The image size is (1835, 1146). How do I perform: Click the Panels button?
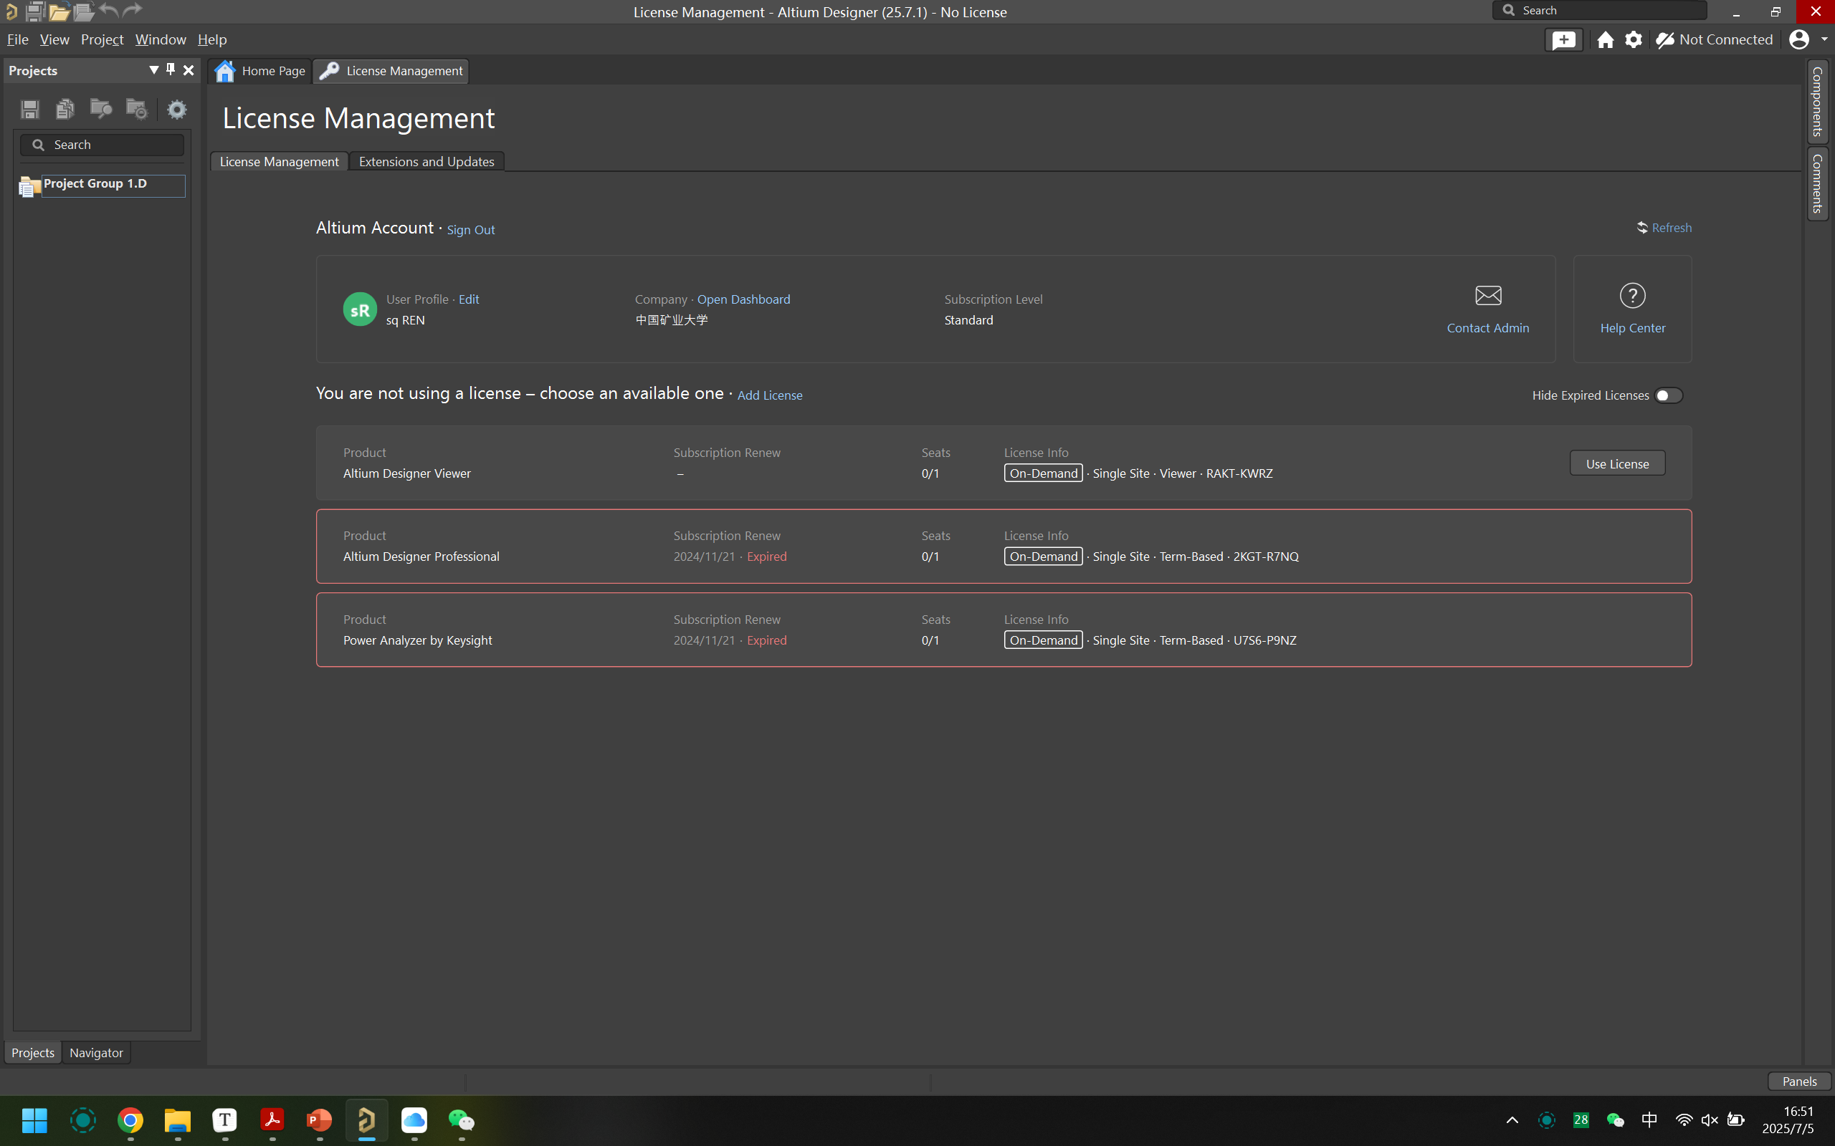click(x=1798, y=1082)
